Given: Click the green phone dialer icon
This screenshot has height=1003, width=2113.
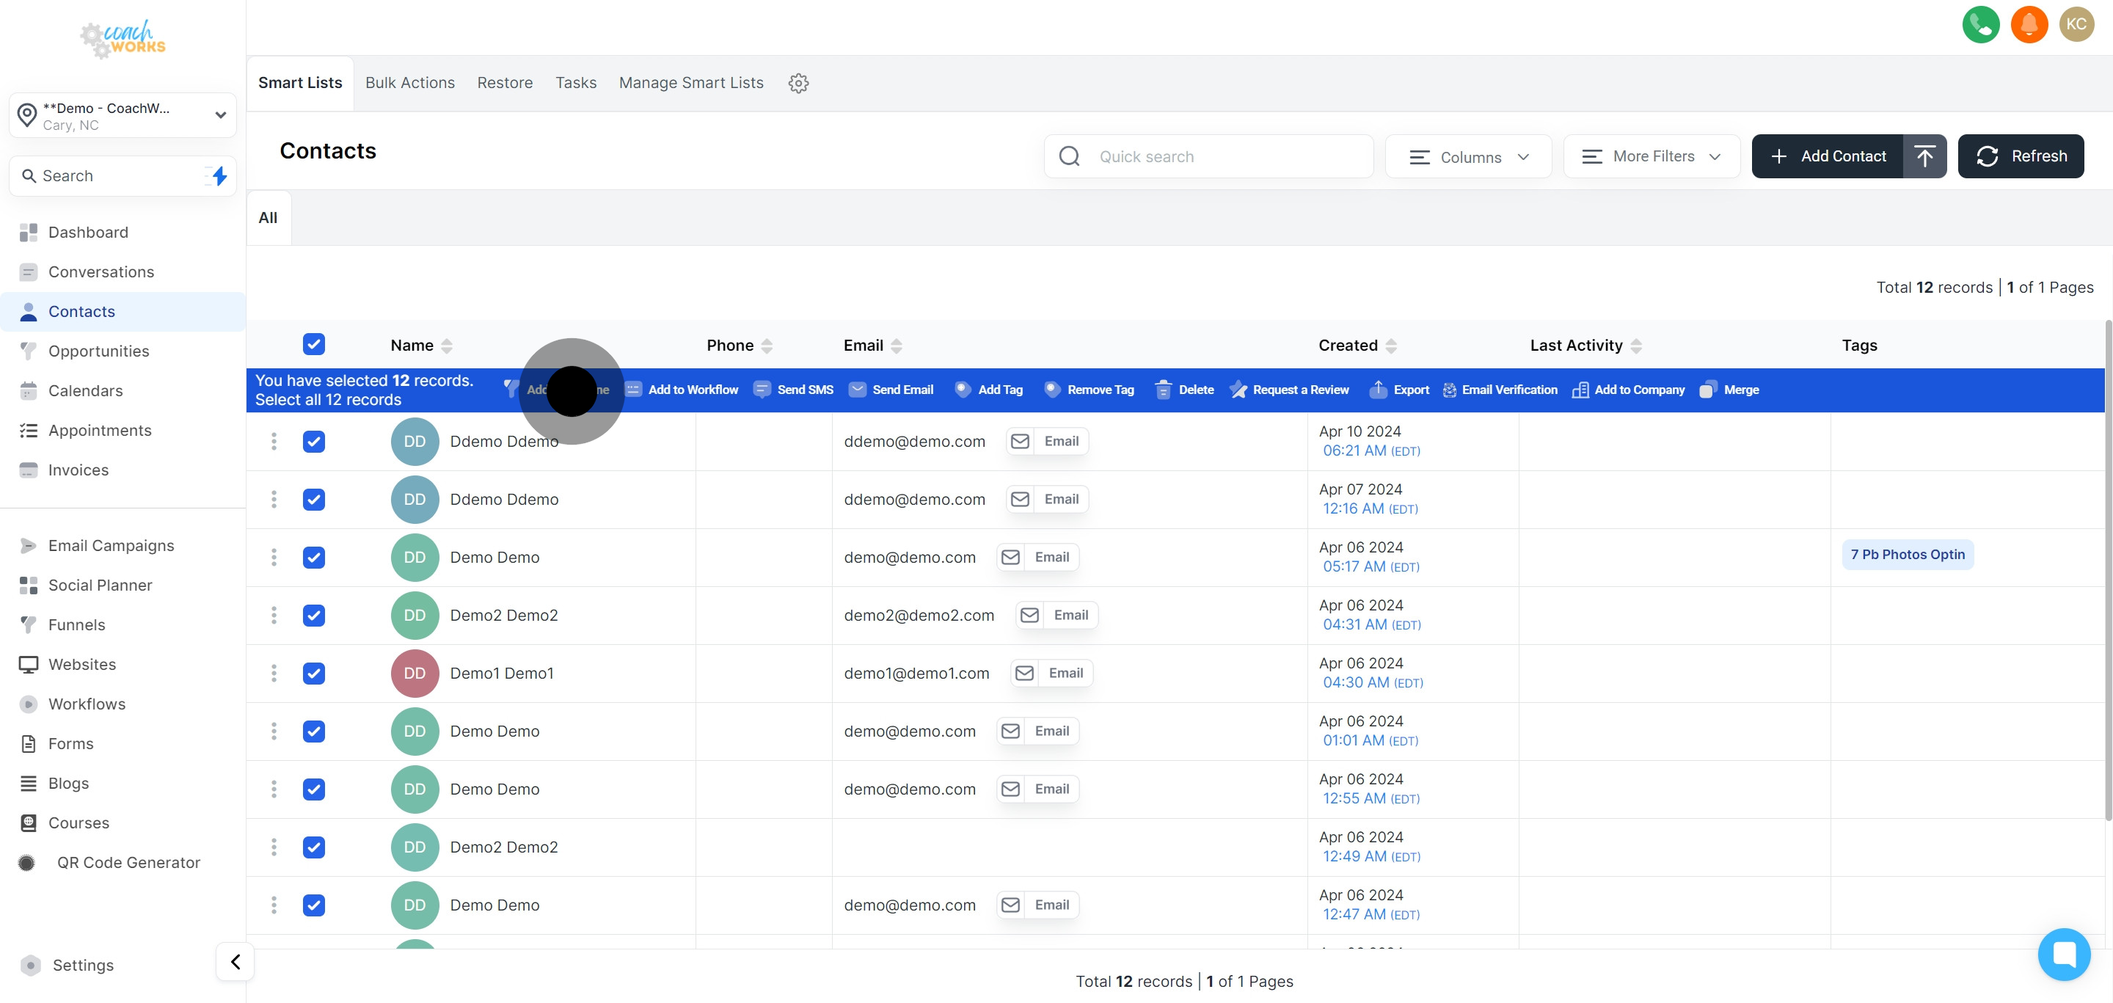Looking at the screenshot, I should tap(1980, 23).
